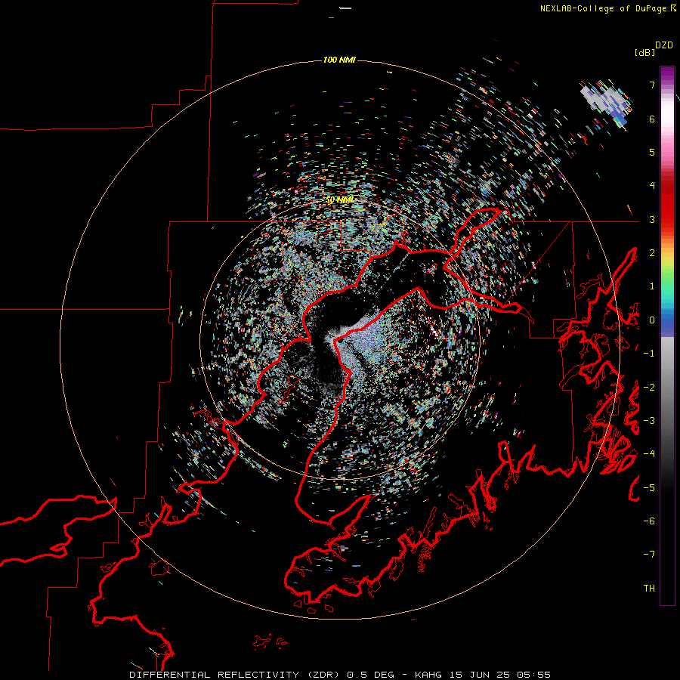The height and width of the screenshot is (680, 680).
Task: Click the color scale value 2
Action: click(652, 253)
